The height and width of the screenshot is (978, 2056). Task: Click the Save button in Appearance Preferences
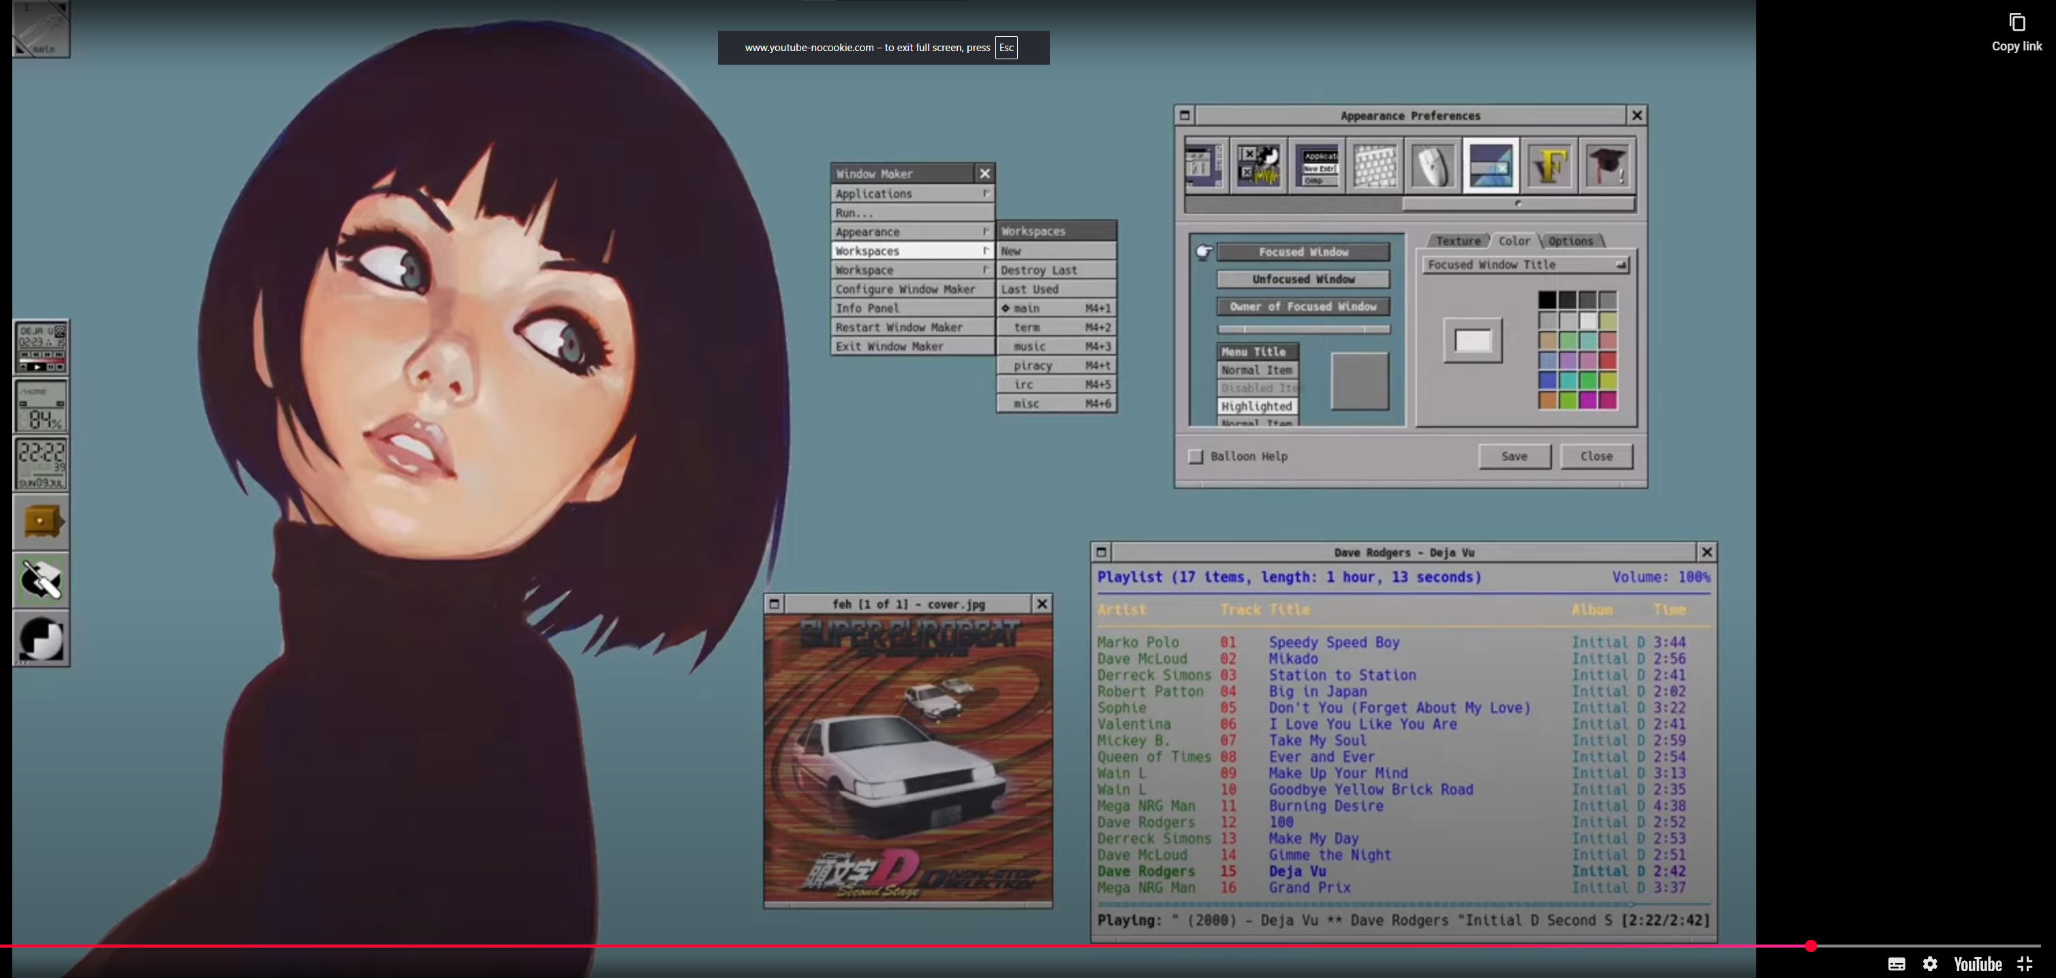1514,456
